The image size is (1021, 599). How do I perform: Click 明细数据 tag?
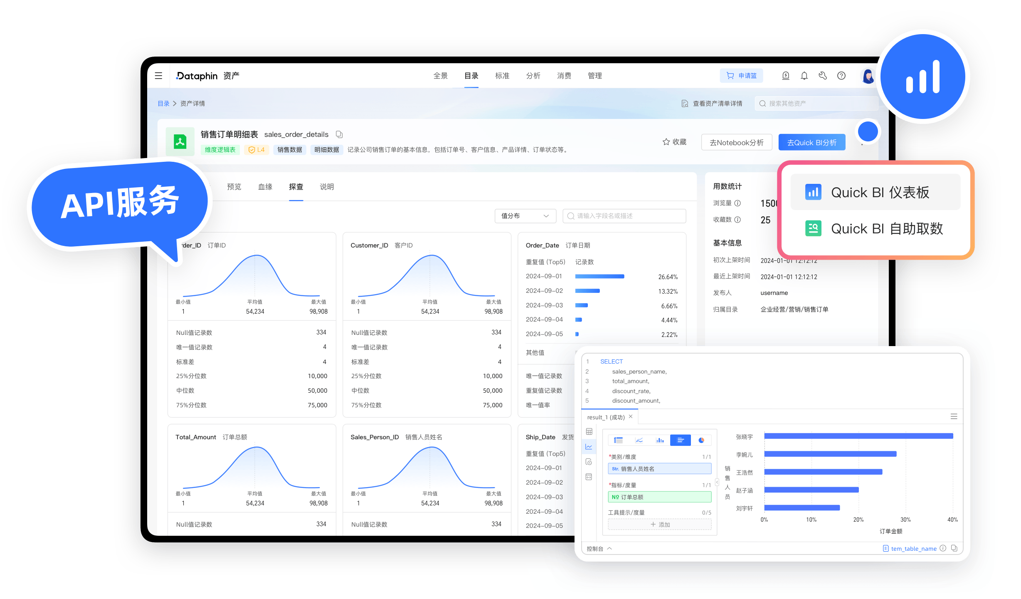point(327,150)
